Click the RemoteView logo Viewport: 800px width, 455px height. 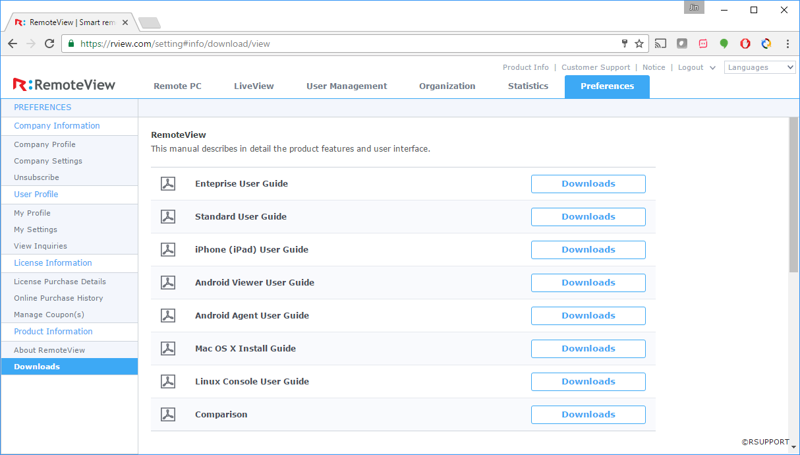click(64, 84)
